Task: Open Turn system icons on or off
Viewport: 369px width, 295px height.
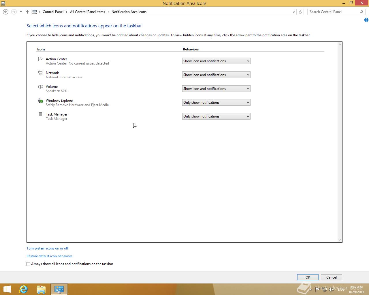Action: coord(47,248)
